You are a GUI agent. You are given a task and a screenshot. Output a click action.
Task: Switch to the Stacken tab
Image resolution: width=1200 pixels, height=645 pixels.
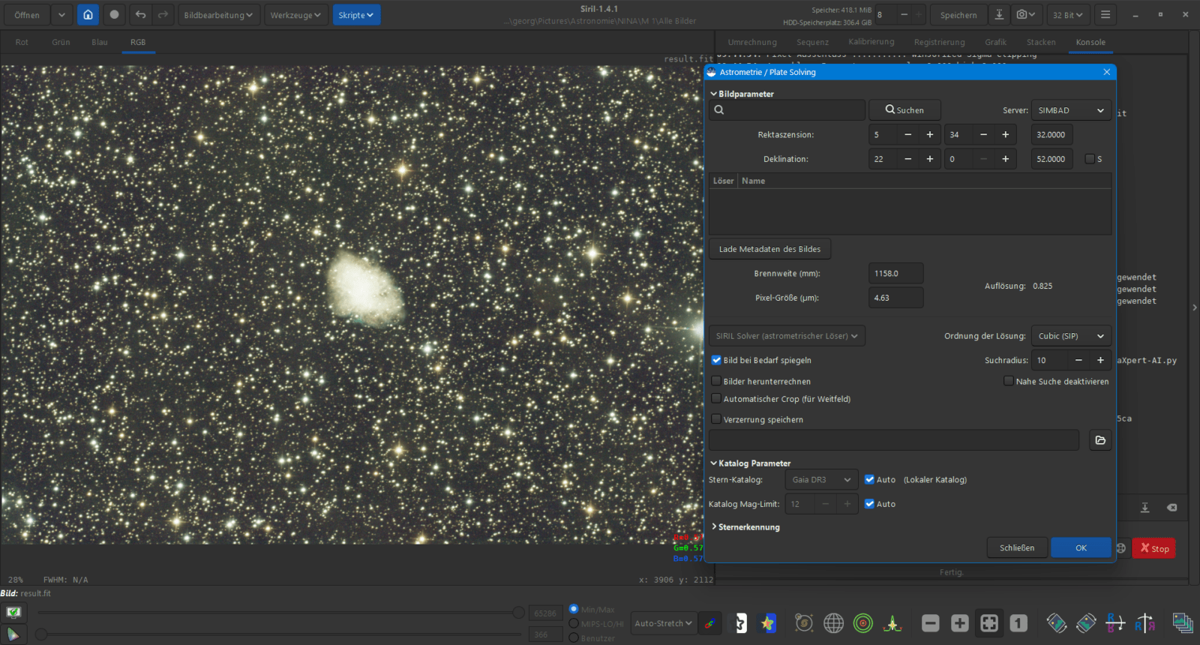1040,42
